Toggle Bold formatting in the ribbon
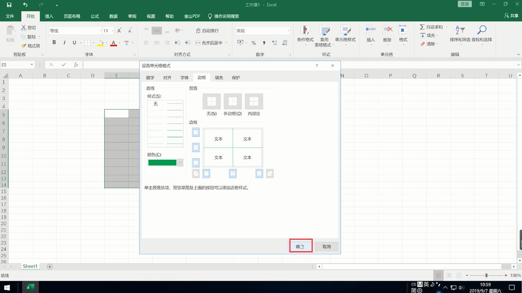Screen dimensions: 522x293 [54, 43]
